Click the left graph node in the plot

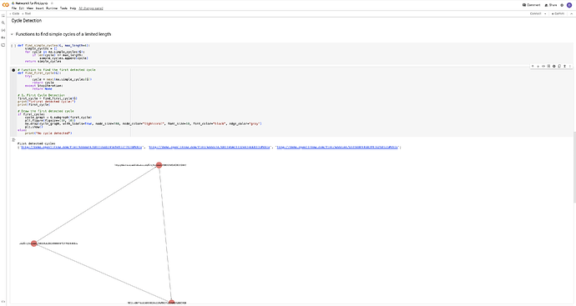click(x=33, y=243)
